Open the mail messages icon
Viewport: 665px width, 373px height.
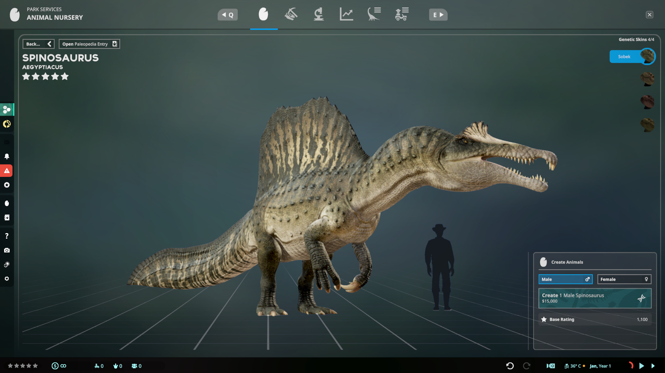[7, 142]
